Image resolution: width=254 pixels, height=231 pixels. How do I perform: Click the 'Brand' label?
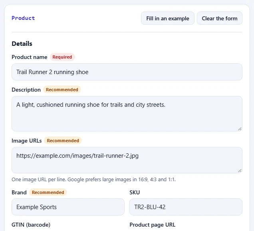(19, 192)
